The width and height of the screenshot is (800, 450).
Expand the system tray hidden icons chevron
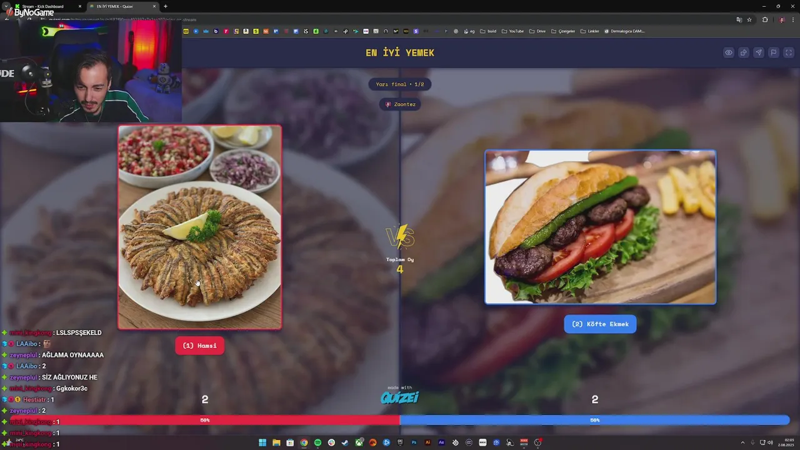point(743,442)
